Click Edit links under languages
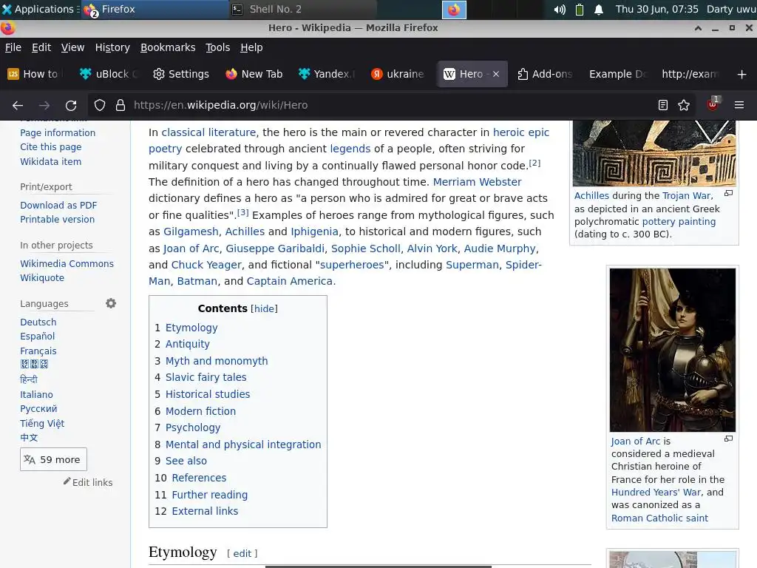The image size is (757, 568). (x=92, y=482)
